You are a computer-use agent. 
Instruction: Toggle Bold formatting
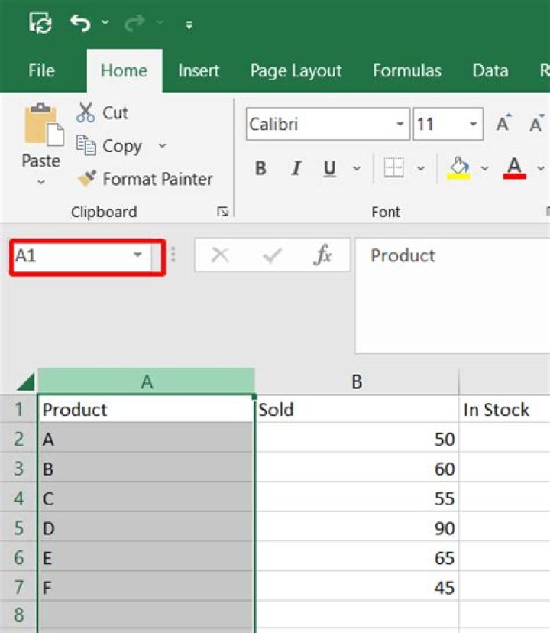point(260,168)
